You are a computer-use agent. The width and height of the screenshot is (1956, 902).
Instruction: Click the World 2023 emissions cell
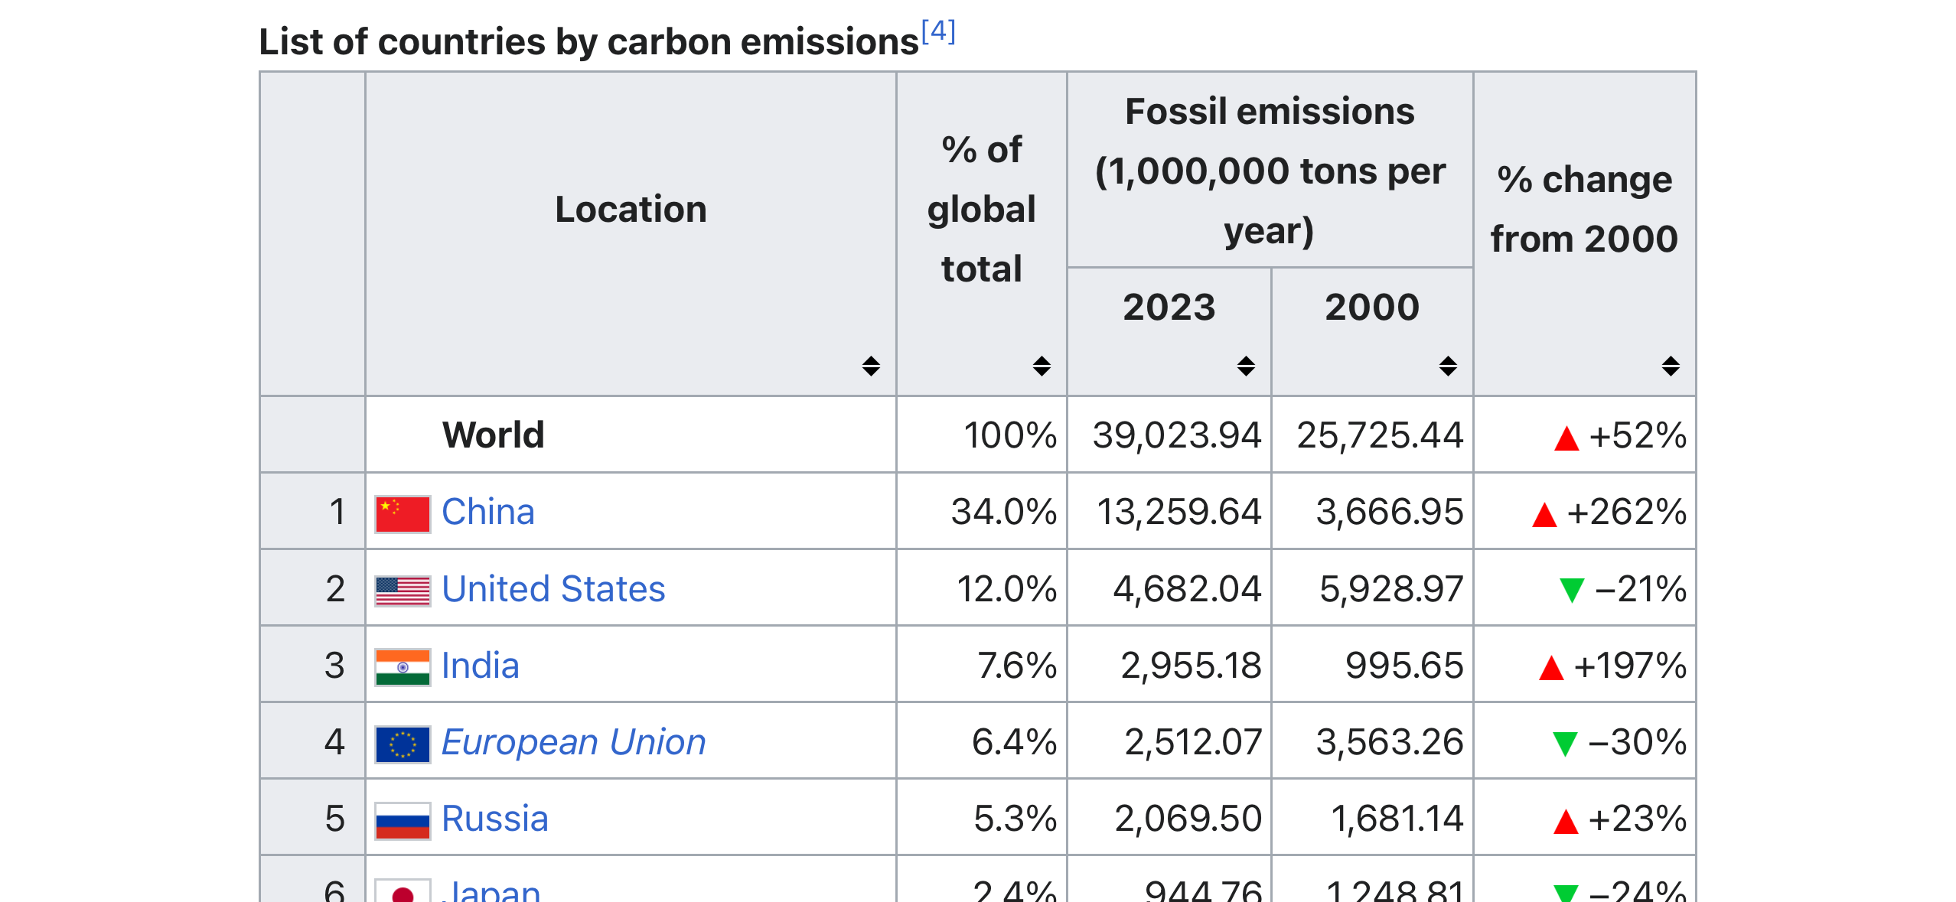(1175, 435)
